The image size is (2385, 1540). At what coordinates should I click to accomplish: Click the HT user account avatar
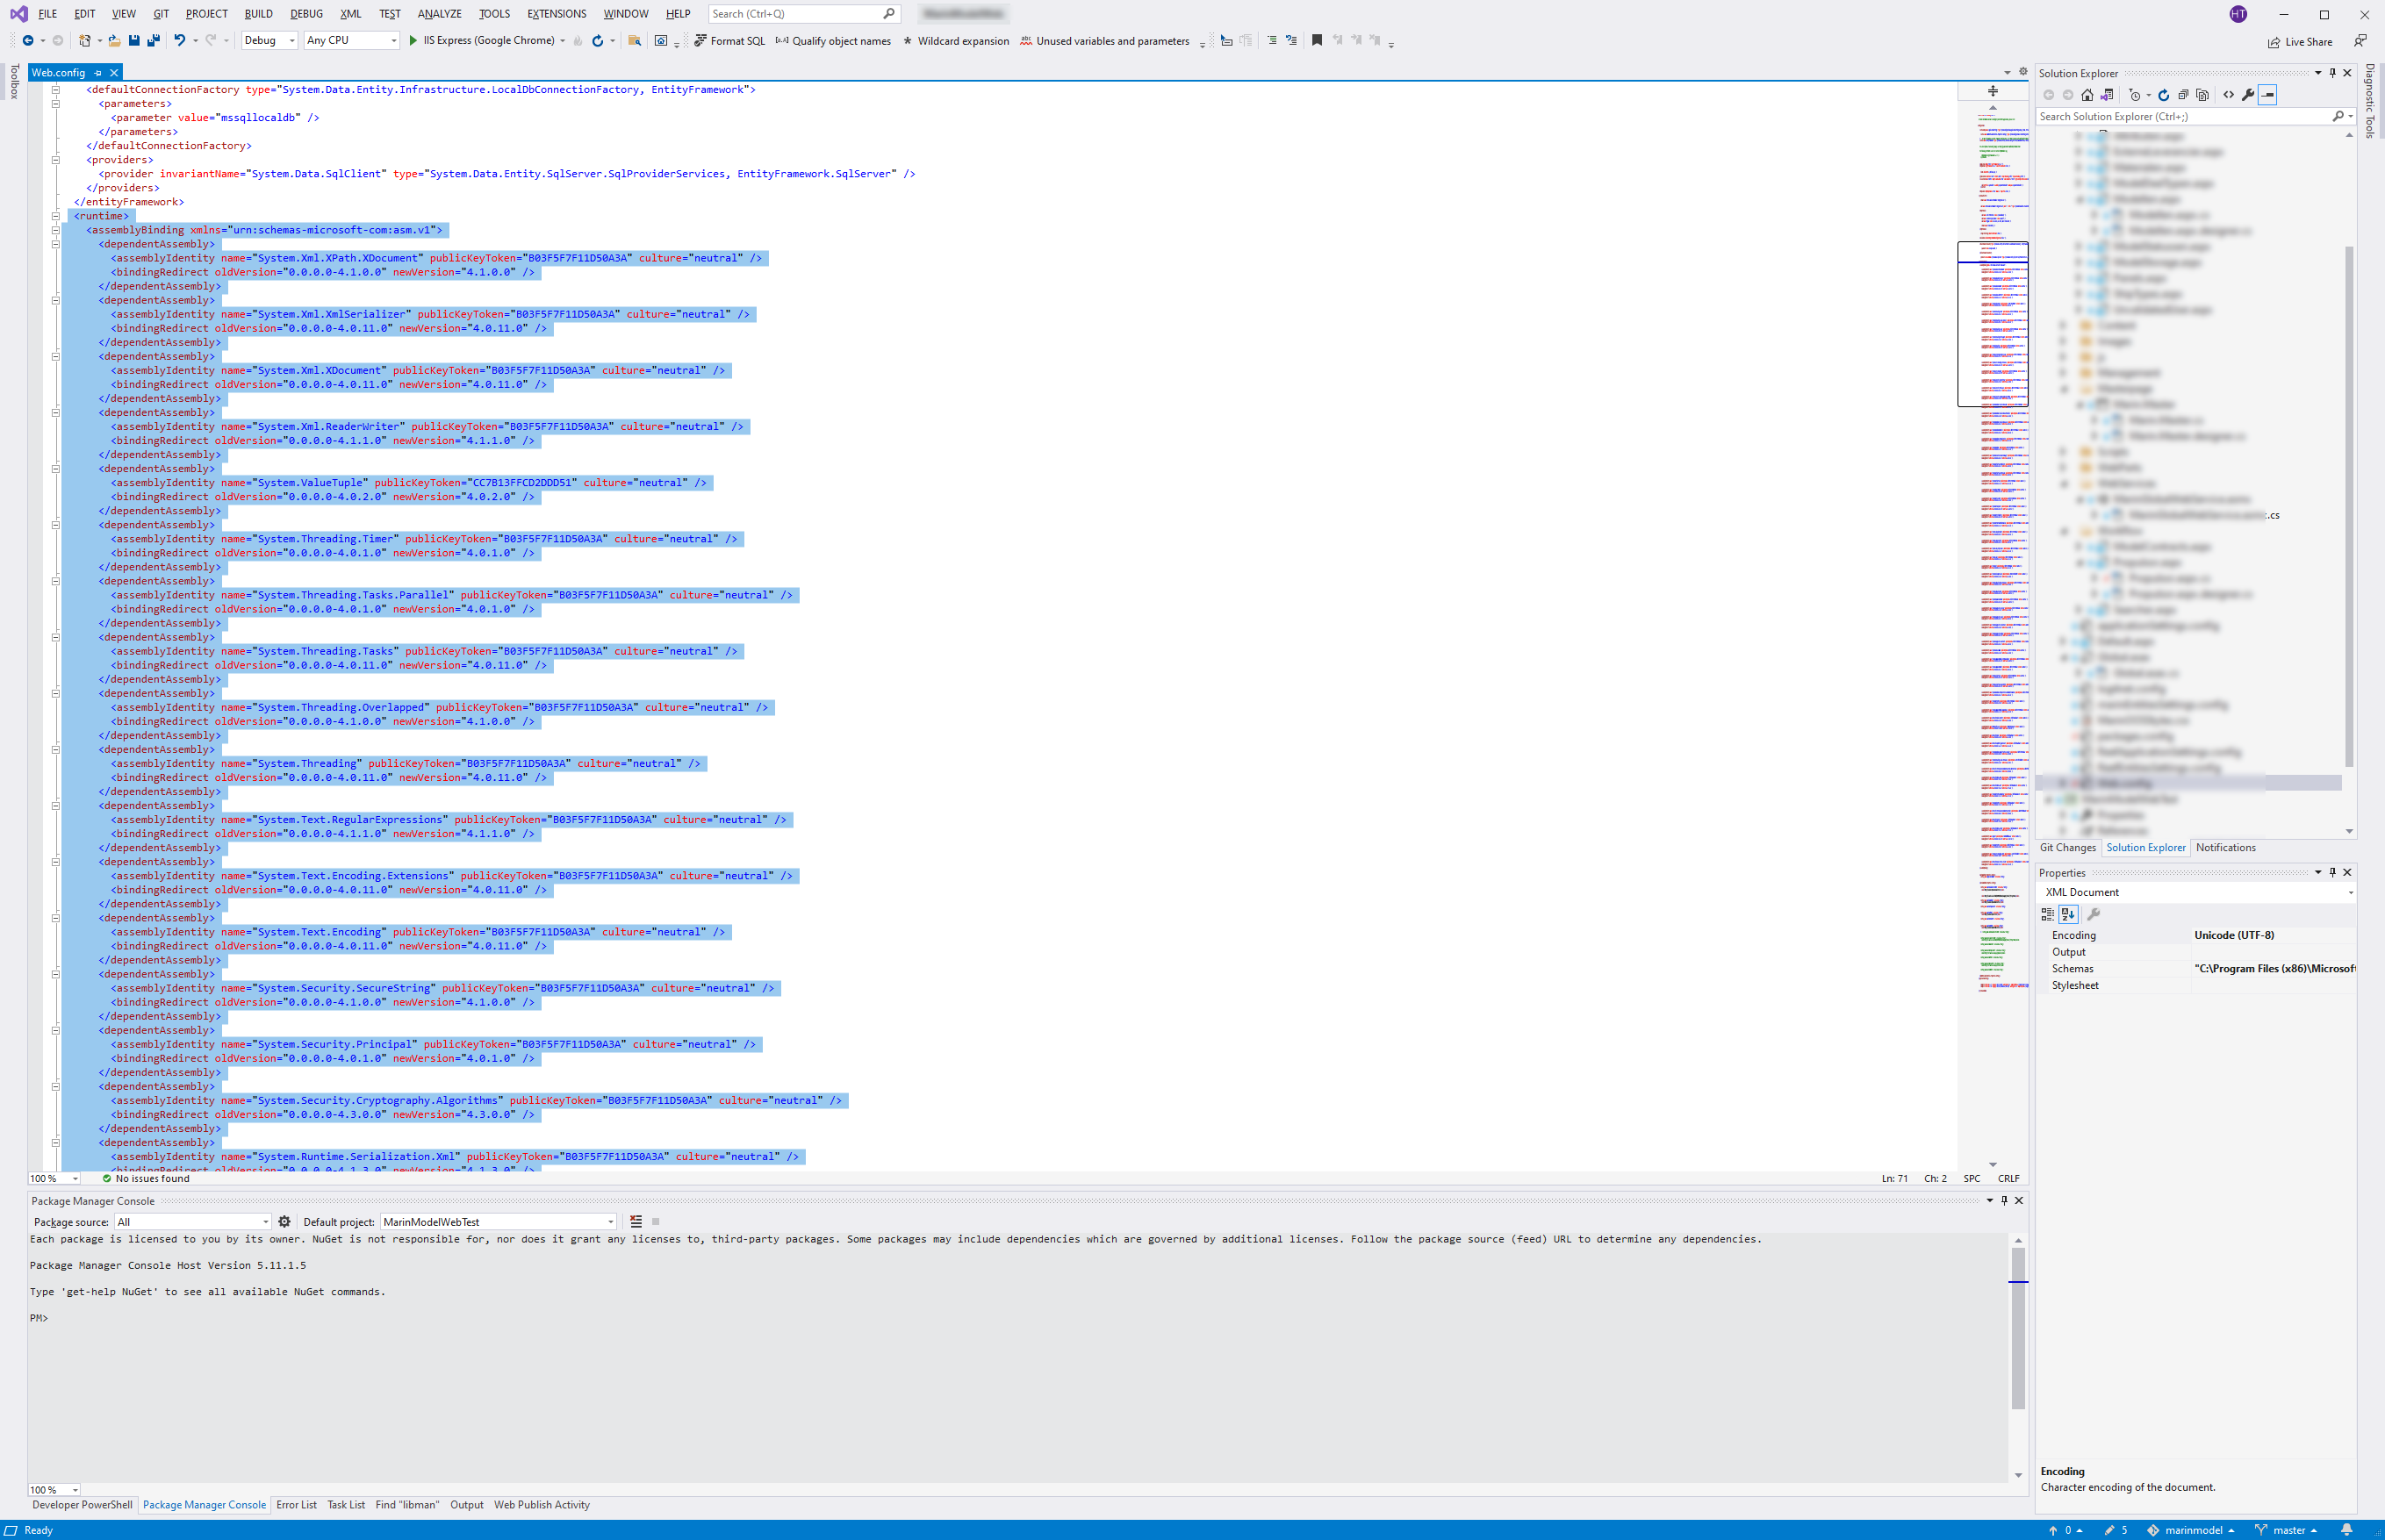pyautogui.click(x=2239, y=14)
